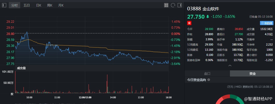Click the 10:00 time axis marker
The image size is (275, 104).
(29, 98)
